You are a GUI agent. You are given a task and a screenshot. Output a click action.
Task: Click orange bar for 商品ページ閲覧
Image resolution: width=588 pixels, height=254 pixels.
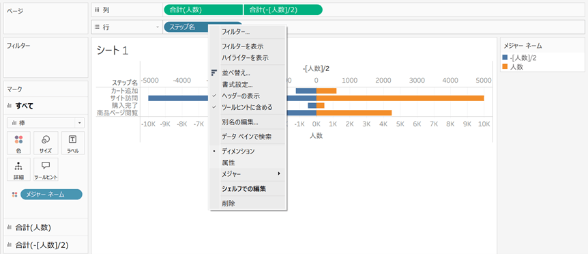(x=354, y=113)
